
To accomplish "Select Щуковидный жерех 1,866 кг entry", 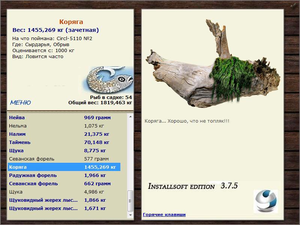I will (64, 200).
